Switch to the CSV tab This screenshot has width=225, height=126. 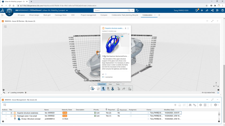pos(73,15)
